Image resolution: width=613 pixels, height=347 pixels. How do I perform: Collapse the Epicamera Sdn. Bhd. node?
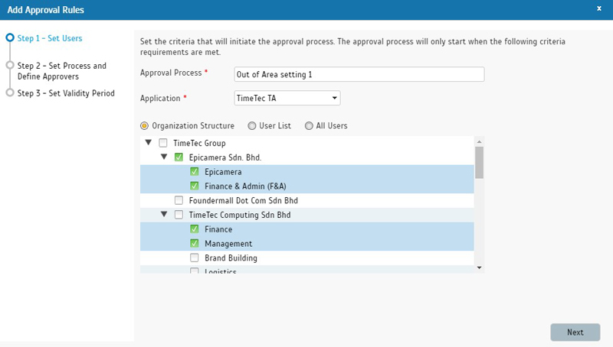[x=164, y=157]
